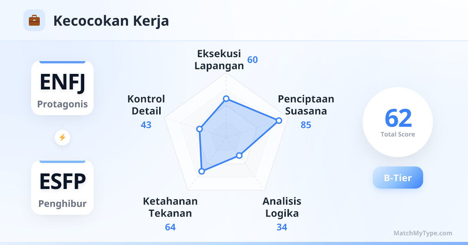Click the Eksekusi Lapangan axis label

coord(219,59)
